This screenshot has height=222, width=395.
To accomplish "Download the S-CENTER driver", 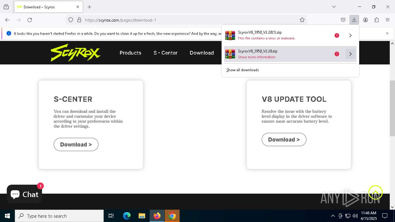I will pos(76,145).
